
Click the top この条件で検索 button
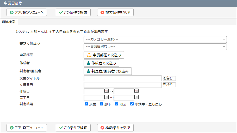pos(73,12)
